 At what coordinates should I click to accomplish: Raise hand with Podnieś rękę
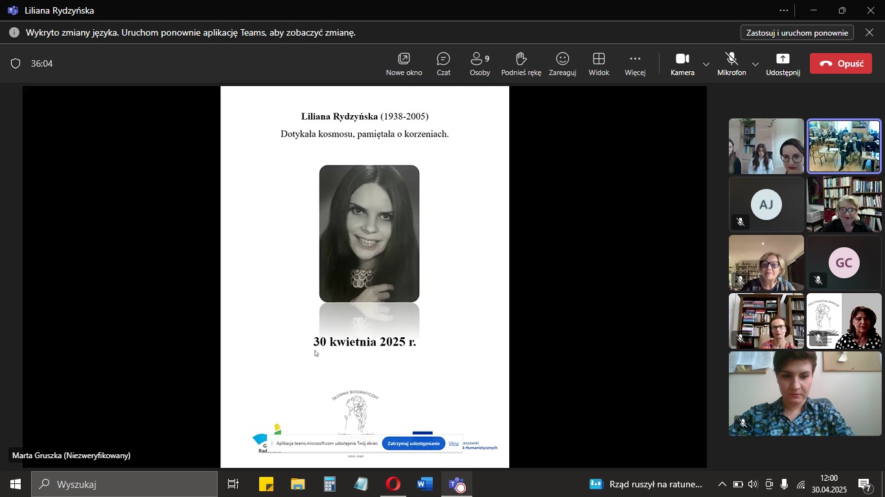click(521, 63)
